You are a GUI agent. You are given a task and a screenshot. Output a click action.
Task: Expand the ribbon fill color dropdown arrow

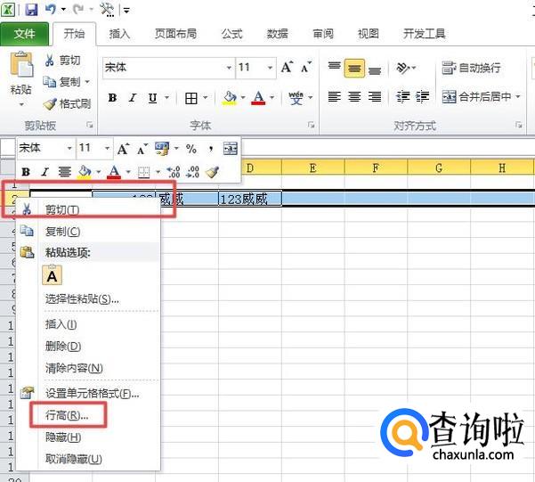click(x=243, y=98)
